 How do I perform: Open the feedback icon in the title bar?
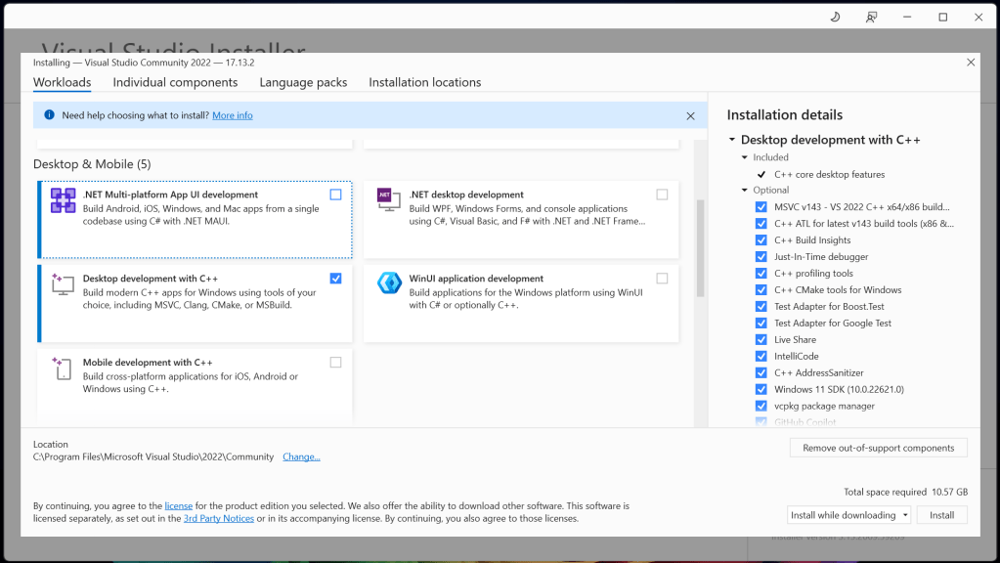871,18
